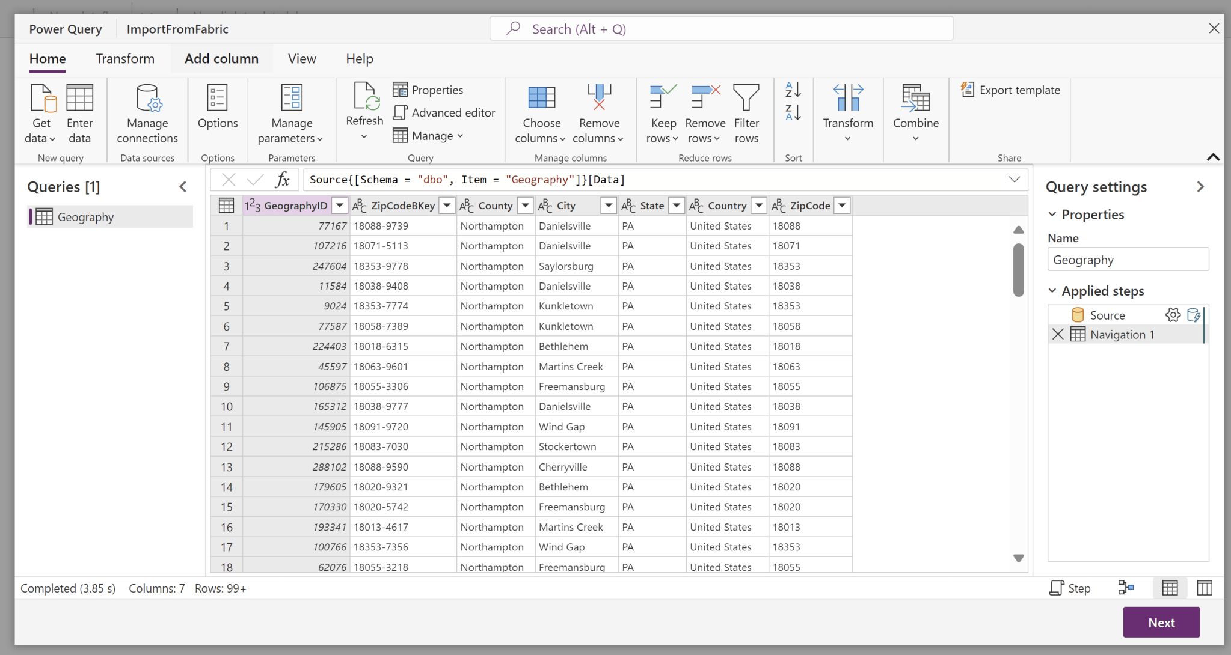Open the View ribbon tab
1231x655 pixels.
coord(301,58)
